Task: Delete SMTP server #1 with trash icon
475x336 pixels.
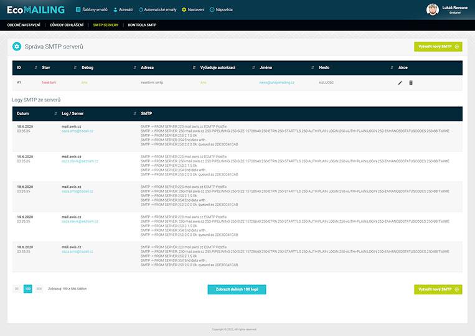Action: click(x=411, y=82)
